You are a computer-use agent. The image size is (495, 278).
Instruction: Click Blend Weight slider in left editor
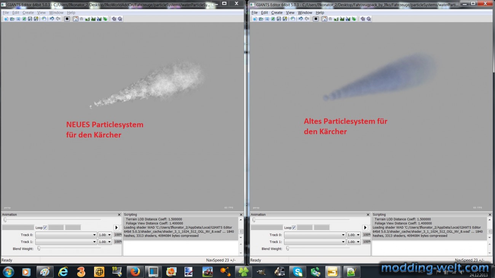point(69,248)
